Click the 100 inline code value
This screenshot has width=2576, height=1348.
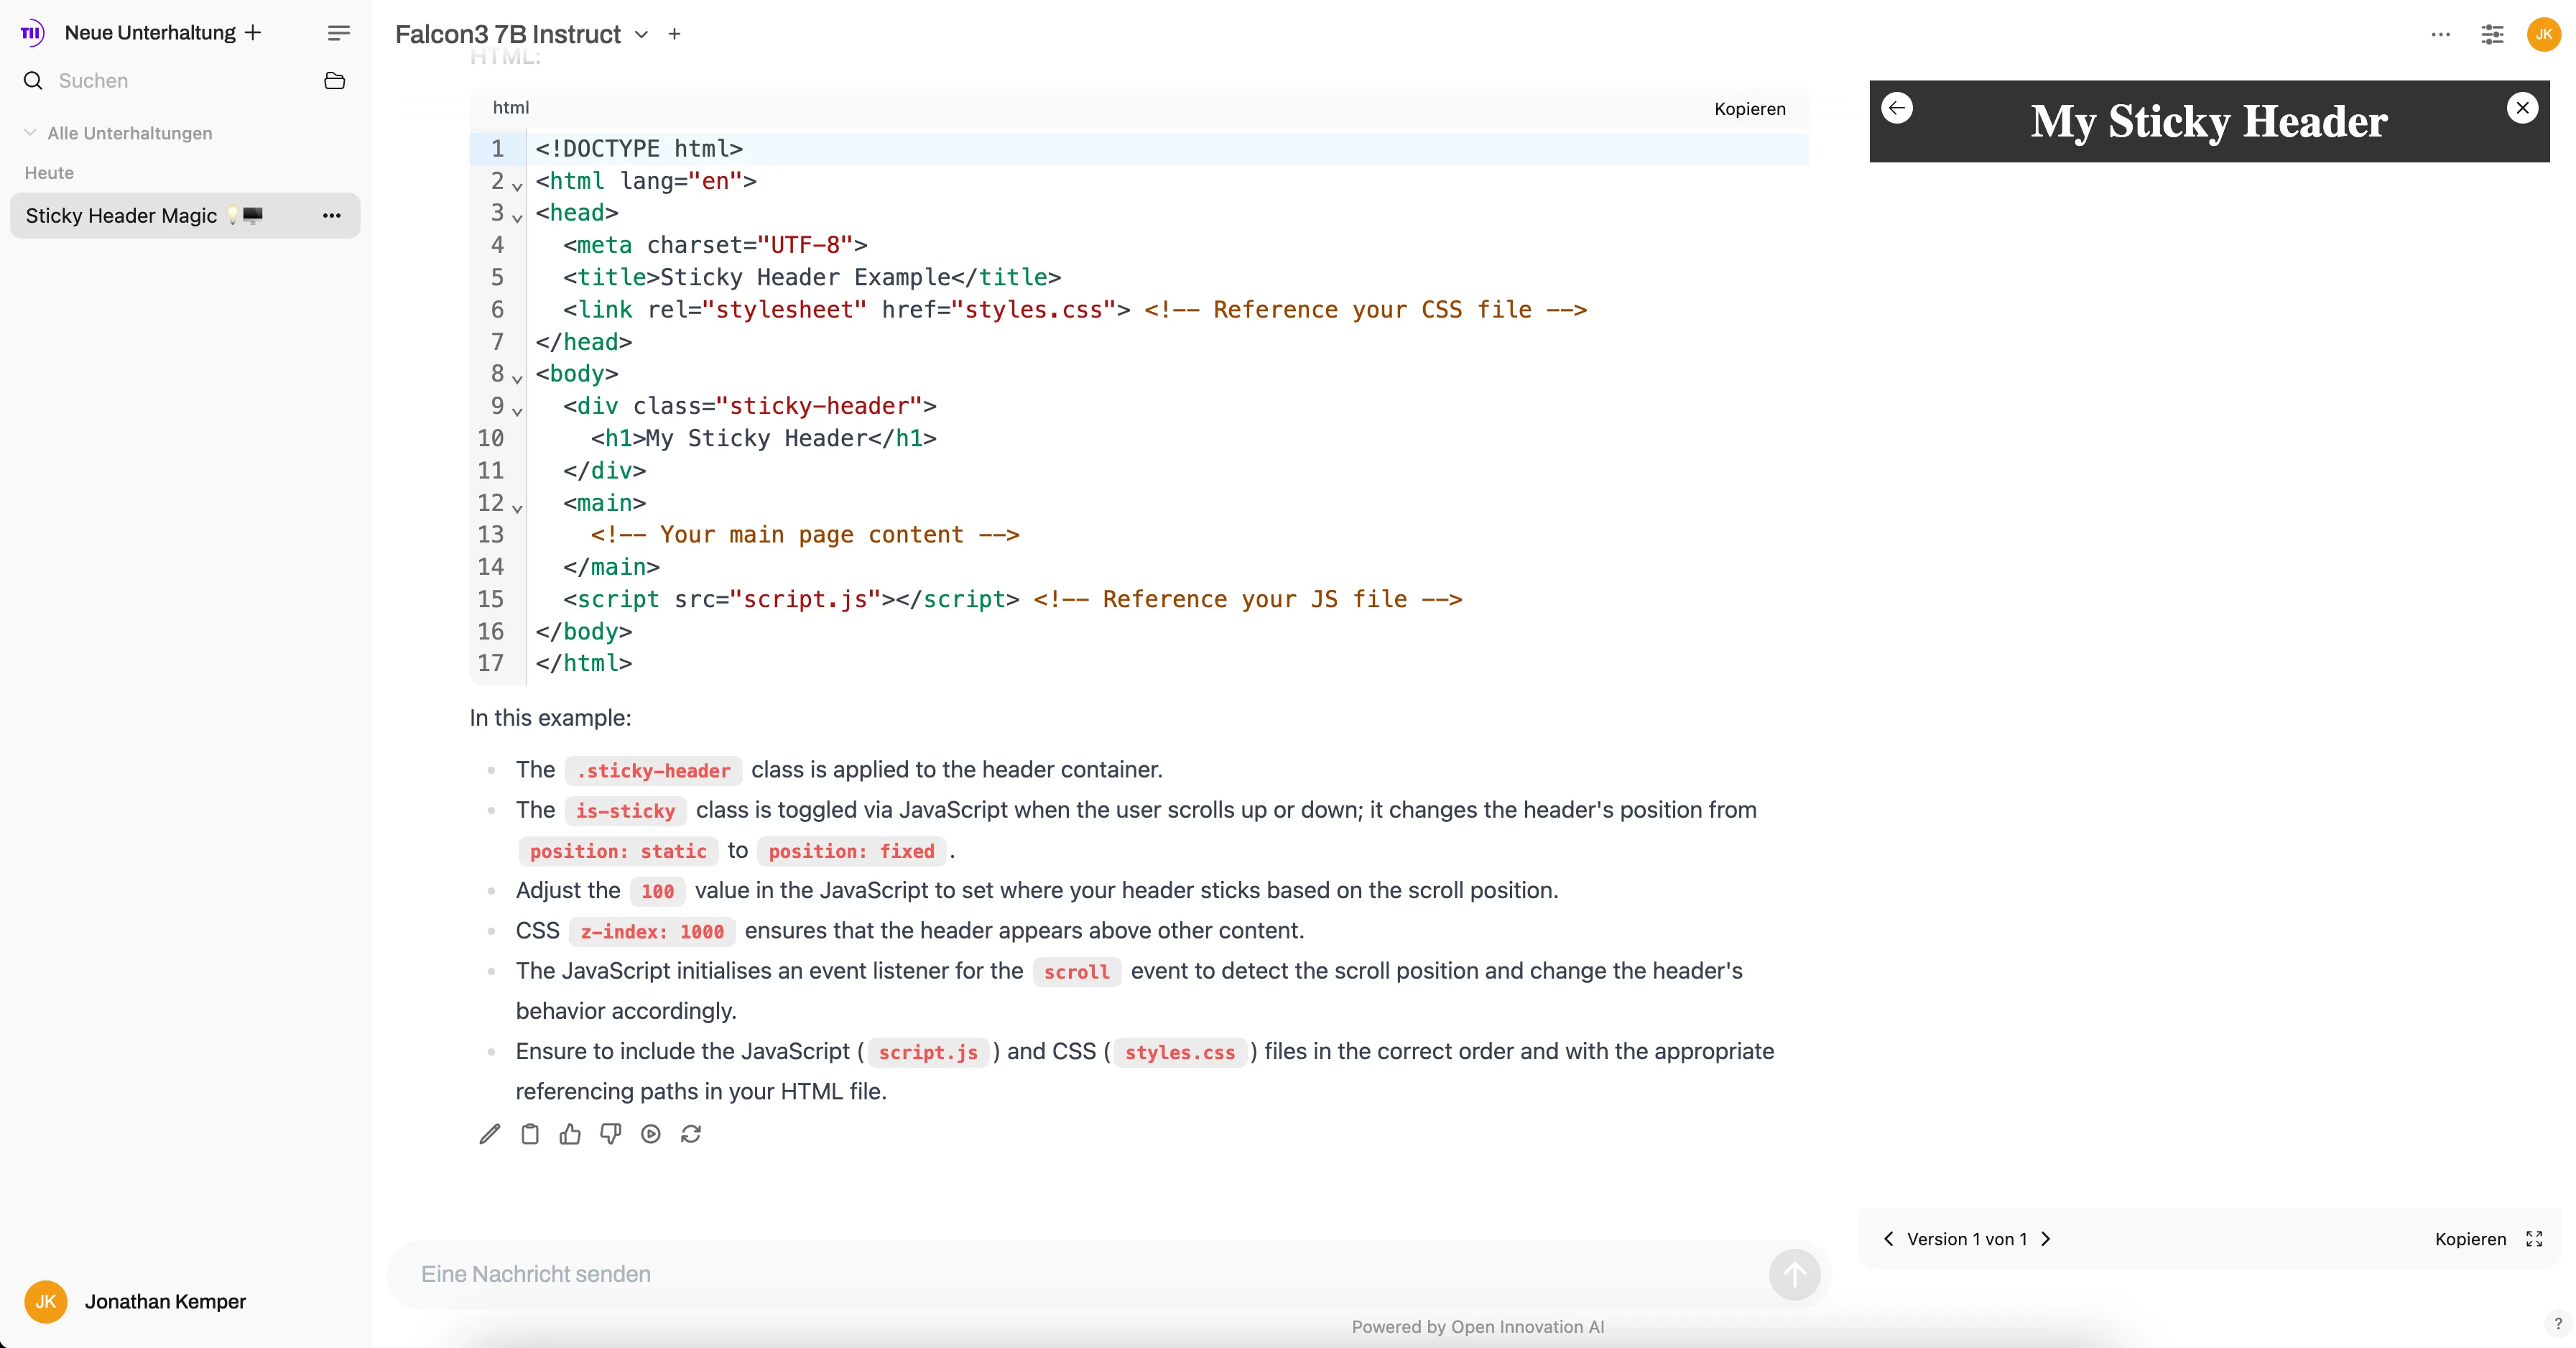pos(657,892)
